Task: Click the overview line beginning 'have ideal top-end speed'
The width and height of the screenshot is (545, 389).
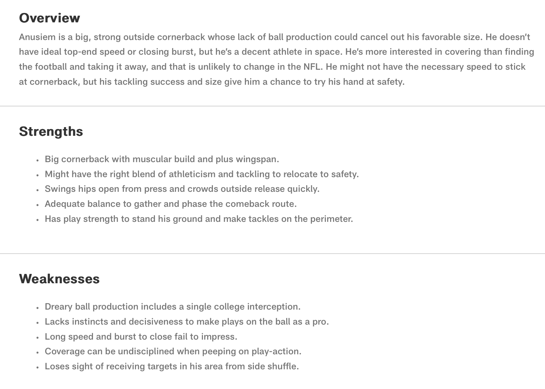Action: click(x=276, y=52)
